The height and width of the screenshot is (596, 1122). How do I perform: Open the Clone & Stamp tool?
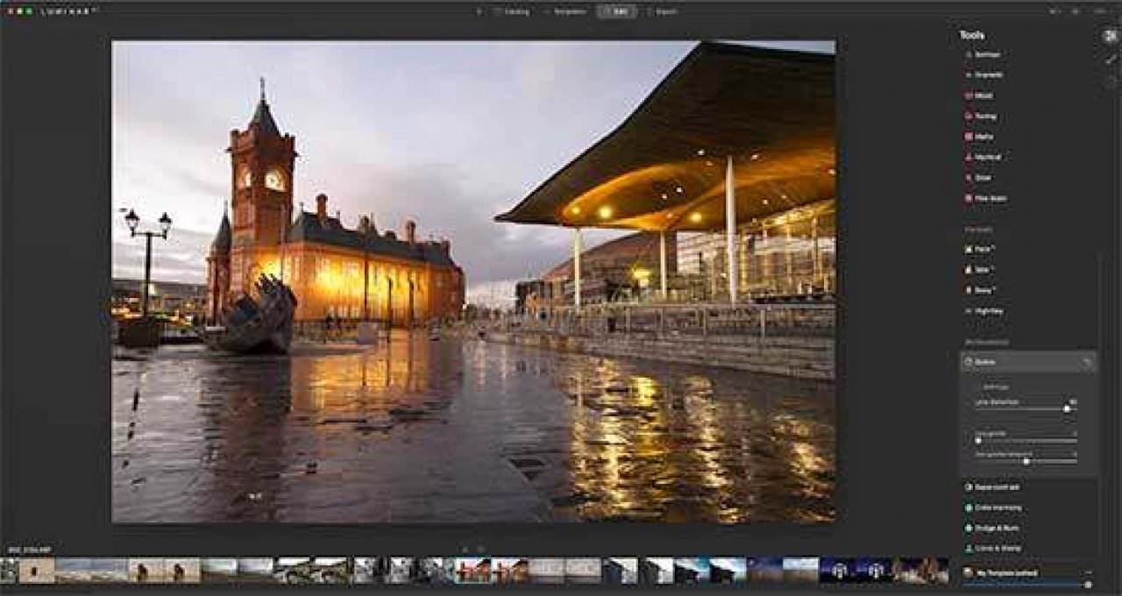(995, 548)
